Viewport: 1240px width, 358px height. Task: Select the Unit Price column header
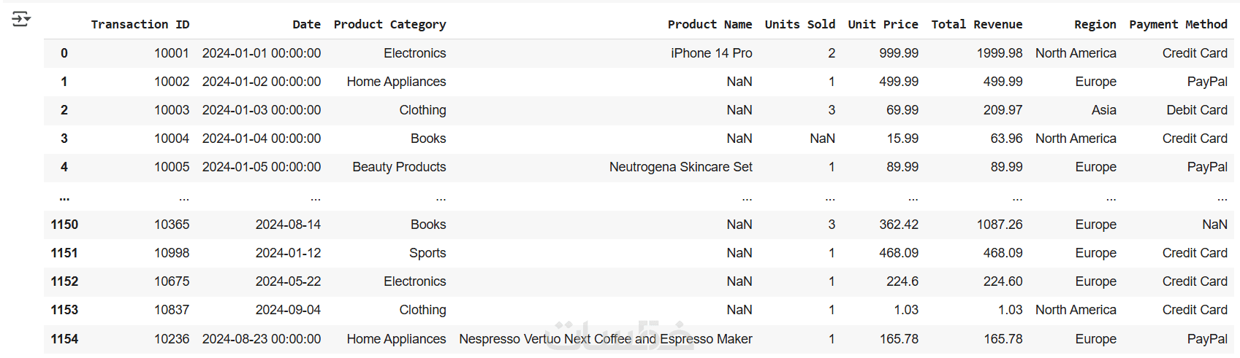pyautogui.click(x=883, y=25)
